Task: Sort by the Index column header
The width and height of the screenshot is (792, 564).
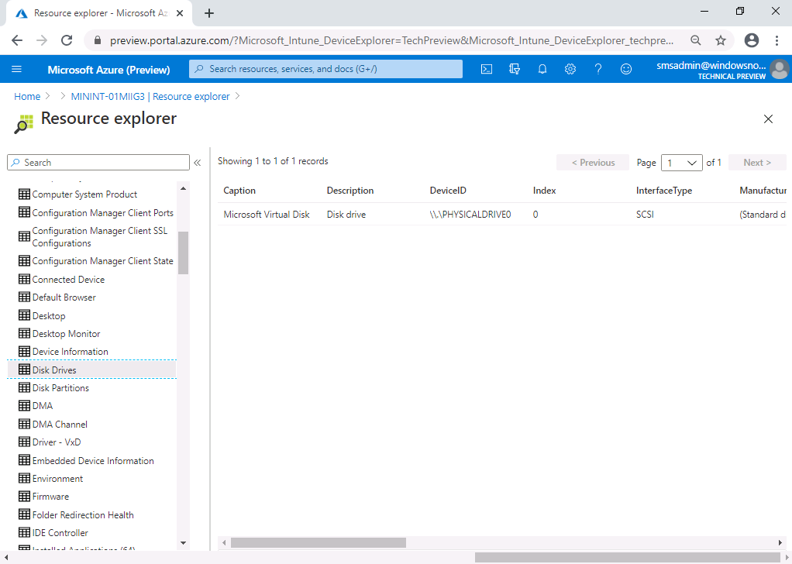Action: pos(545,191)
